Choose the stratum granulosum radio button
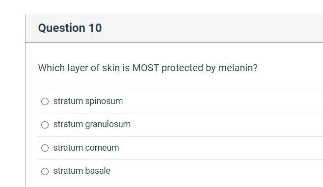The height and width of the screenshot is (187, 323). (45, 125)
